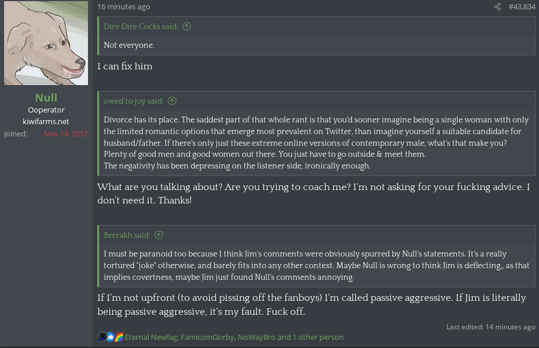
Task: Click the arrow icon next to 'Berrakh said'
Action: [158, 235]
